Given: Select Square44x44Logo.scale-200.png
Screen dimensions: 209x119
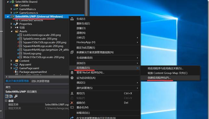Looking at the screenshot, I should coord(43,46).
